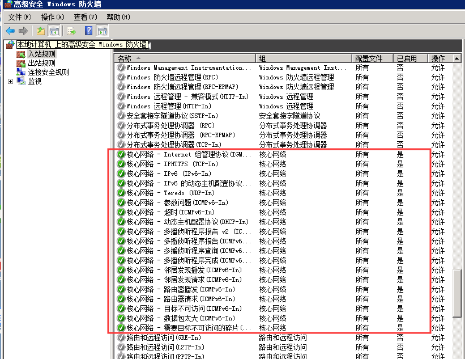
Task: Toggle the Show/Hide Action Pane icon
Action: (x=103, y=31)
